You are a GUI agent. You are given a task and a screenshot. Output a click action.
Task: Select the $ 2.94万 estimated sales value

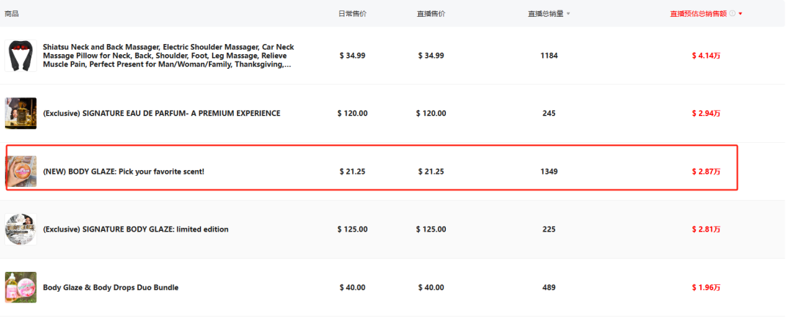click(706, 113)
